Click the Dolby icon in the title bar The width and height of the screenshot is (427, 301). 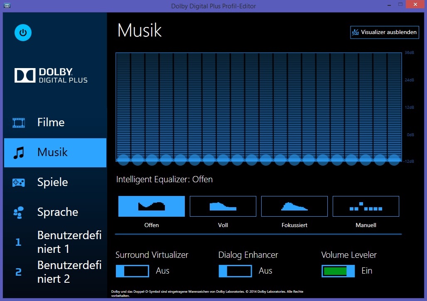point(7,6)
